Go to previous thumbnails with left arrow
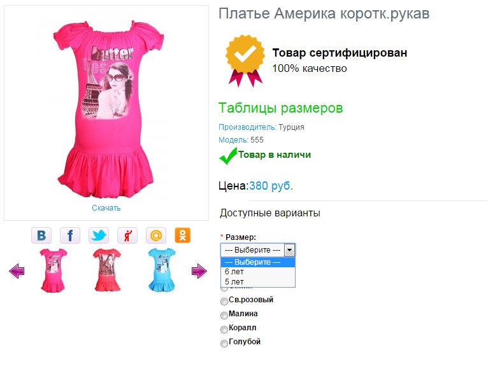This screenshot has height=378, width=502. 17,271
